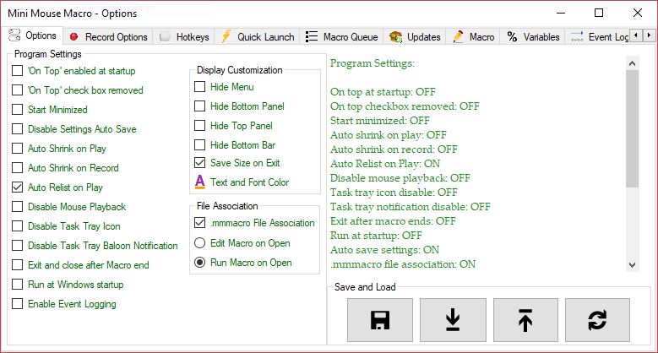
Task: Toggle Save Size on Exit checkbox
Action: [200, 162]
